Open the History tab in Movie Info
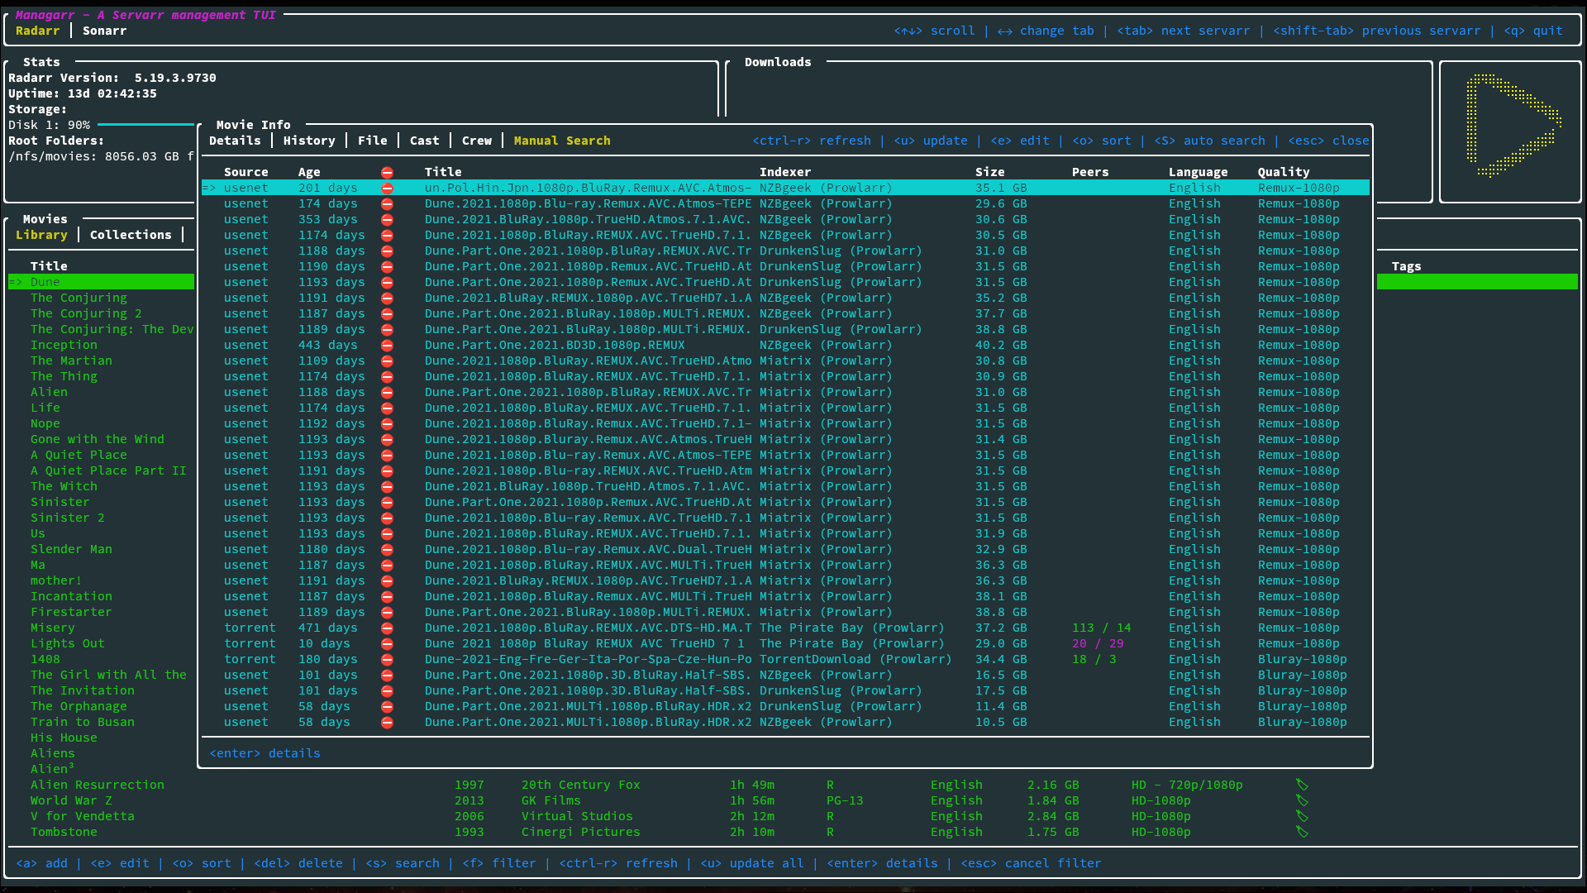The height and width of the screenshot is (893, 1587). 309,141
